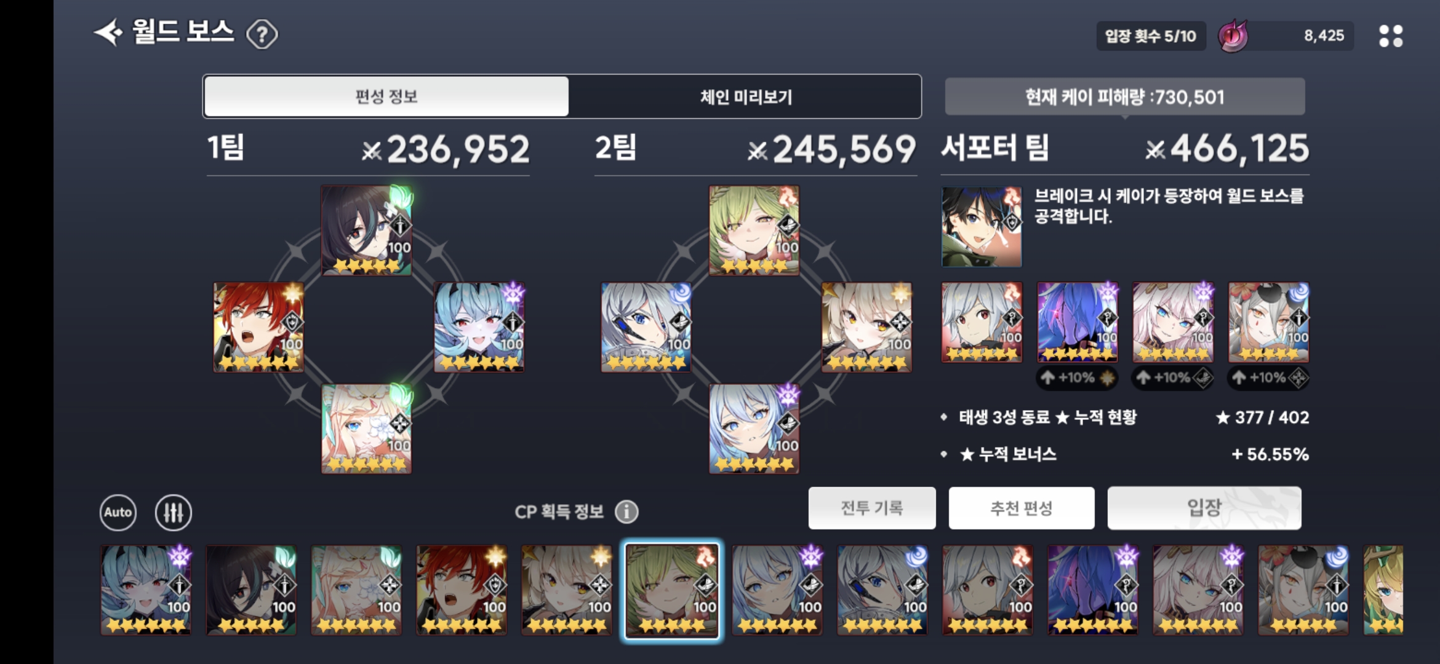Select the red-haired character in team 1
This screenshot has width=1440, height=664.
pos(258,327)
